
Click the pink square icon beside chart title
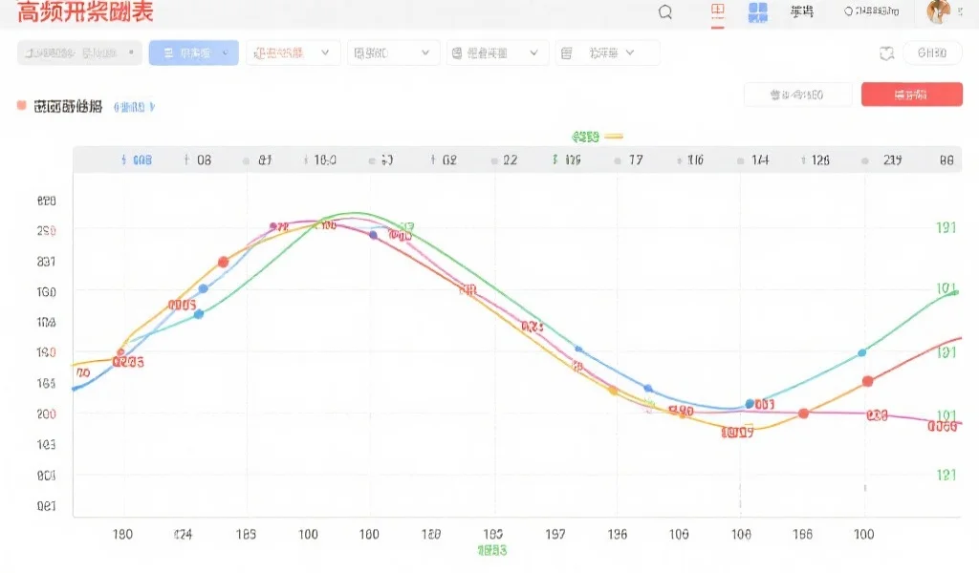coord(21,106)
